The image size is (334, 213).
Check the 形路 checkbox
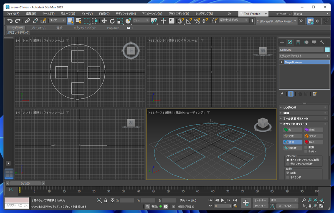[x=306, y=147]
